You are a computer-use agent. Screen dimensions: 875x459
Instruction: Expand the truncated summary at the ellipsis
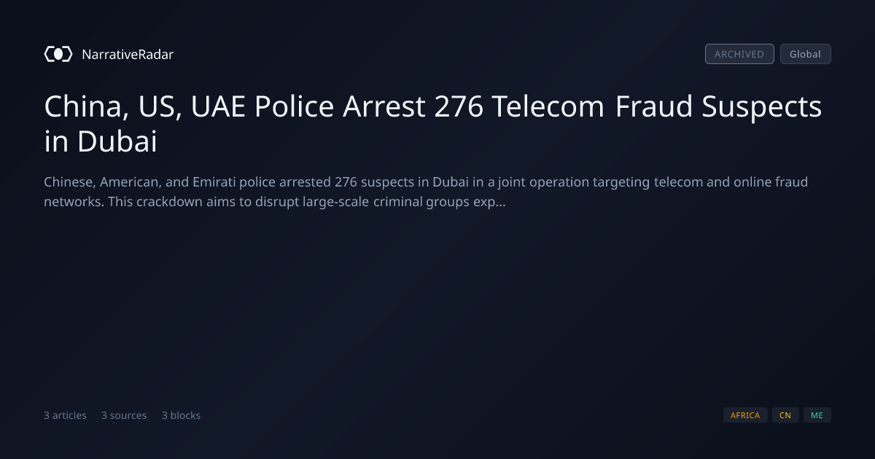pyautogui.click(x=500, y=202)
